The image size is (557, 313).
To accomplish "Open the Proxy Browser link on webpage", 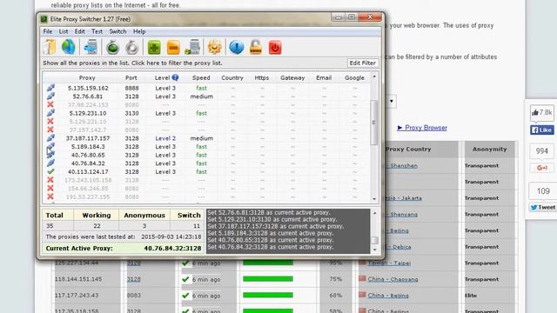I will (426, 128).
